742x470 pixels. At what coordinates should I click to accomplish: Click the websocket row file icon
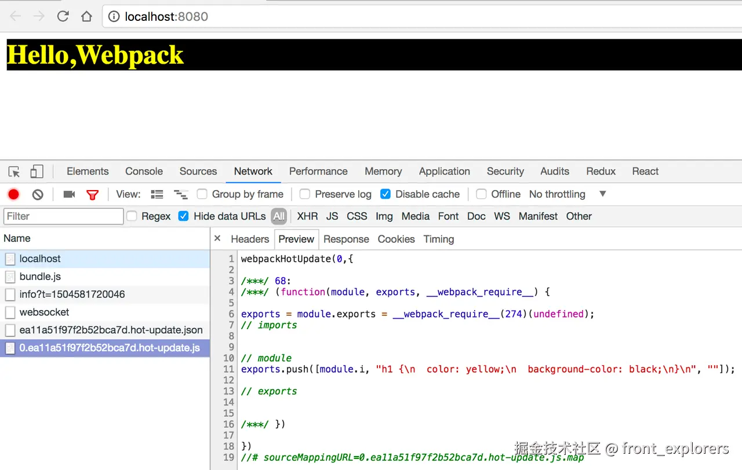(10, 312)
